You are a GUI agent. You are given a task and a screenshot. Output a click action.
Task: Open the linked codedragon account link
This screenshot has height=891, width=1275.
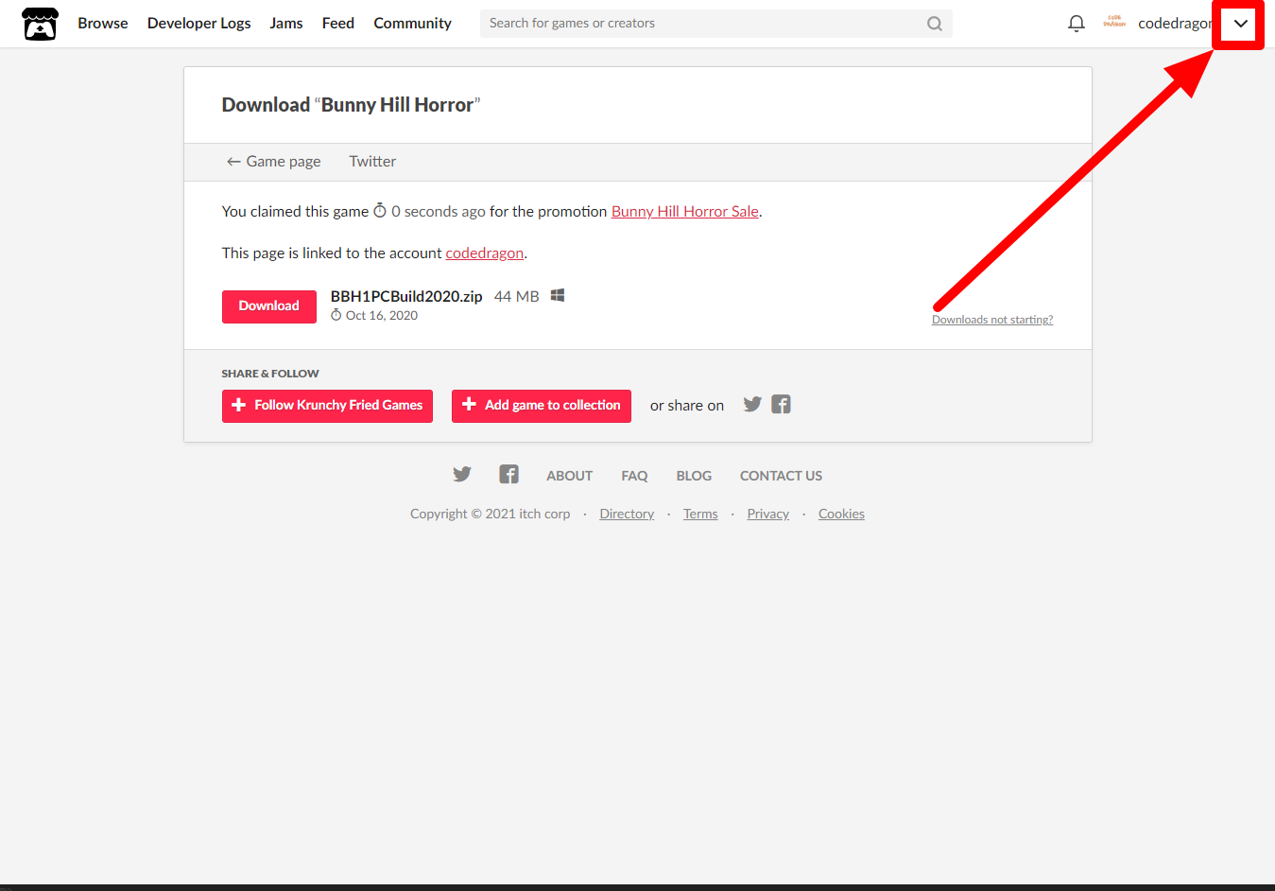[x=485, y=253]
